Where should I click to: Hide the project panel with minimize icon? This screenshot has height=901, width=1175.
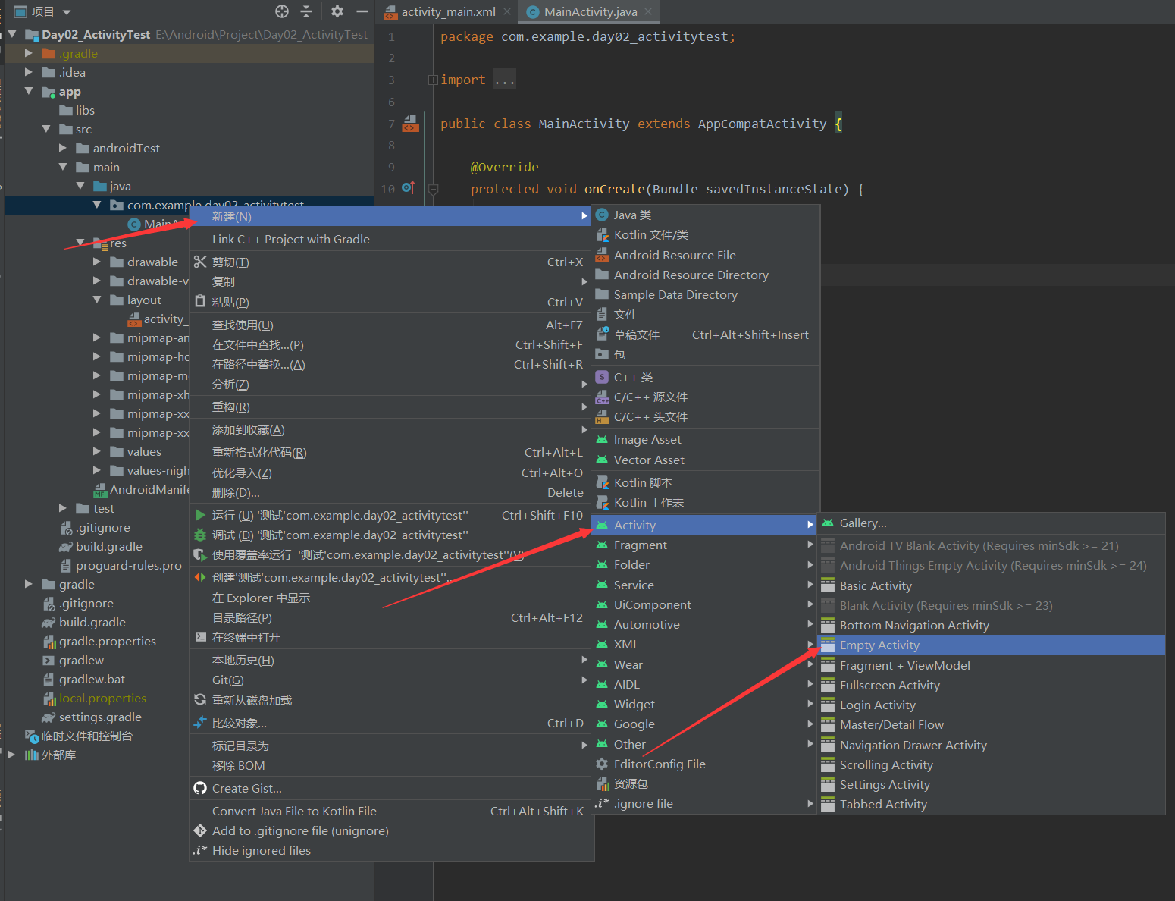362,11
